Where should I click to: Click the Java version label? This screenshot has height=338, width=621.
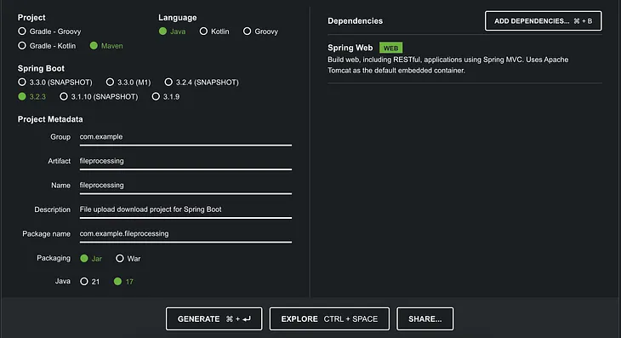[63, 281]
